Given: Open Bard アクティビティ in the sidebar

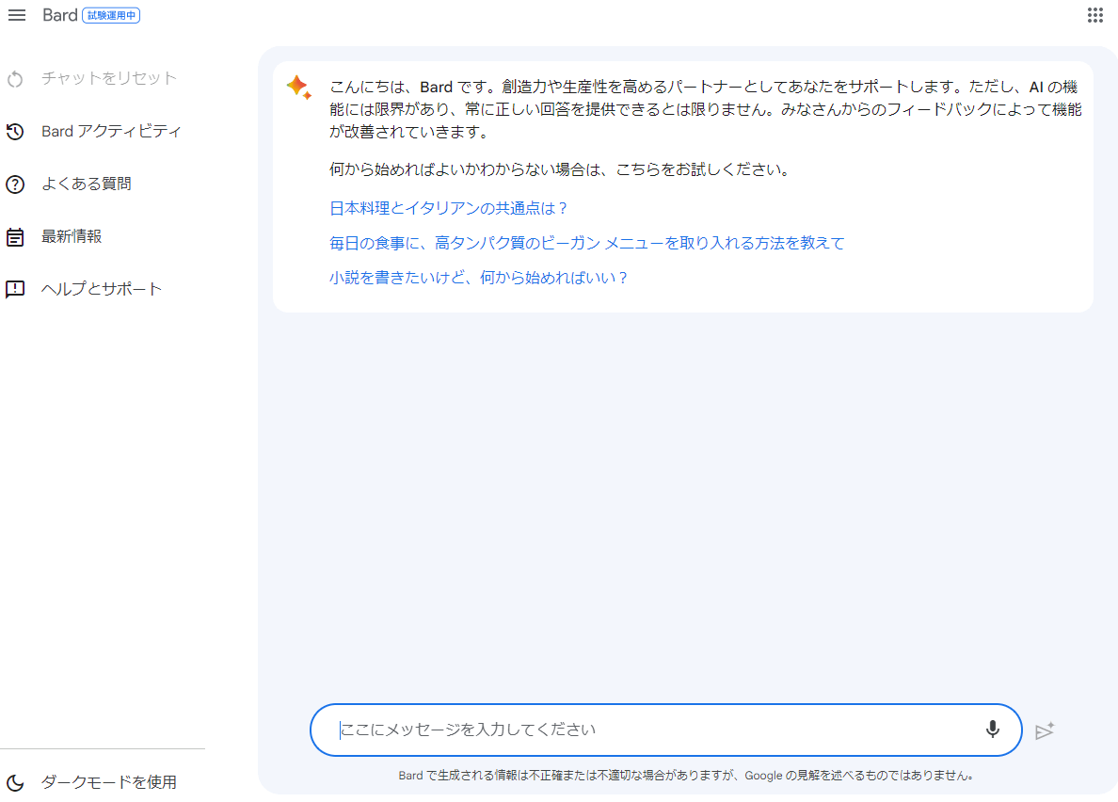Looking at the screenshot, I should pyautogui.click(x=111, y=131).
